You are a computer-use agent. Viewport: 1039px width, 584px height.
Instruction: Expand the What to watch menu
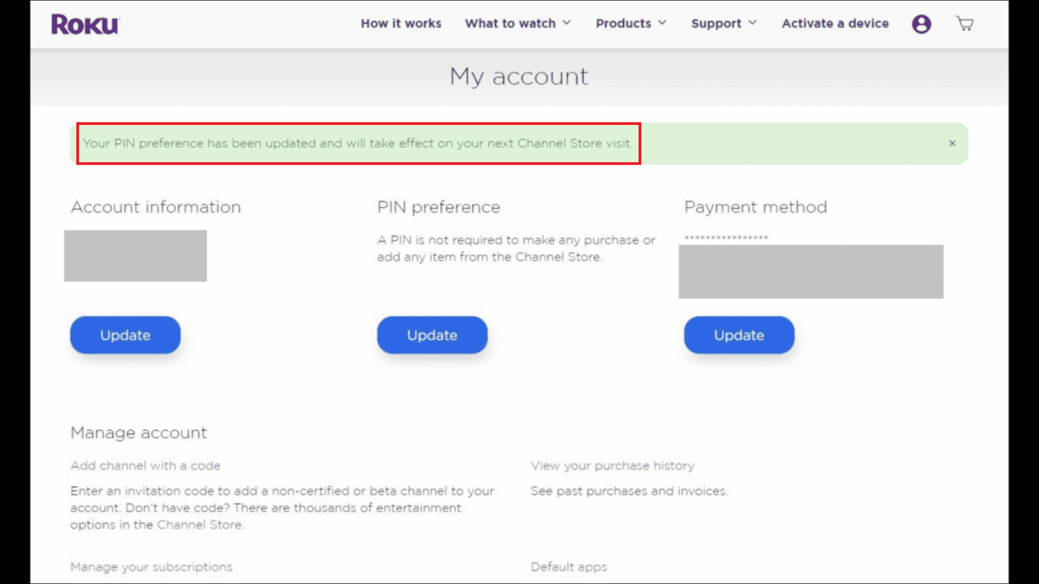[511, 23]
